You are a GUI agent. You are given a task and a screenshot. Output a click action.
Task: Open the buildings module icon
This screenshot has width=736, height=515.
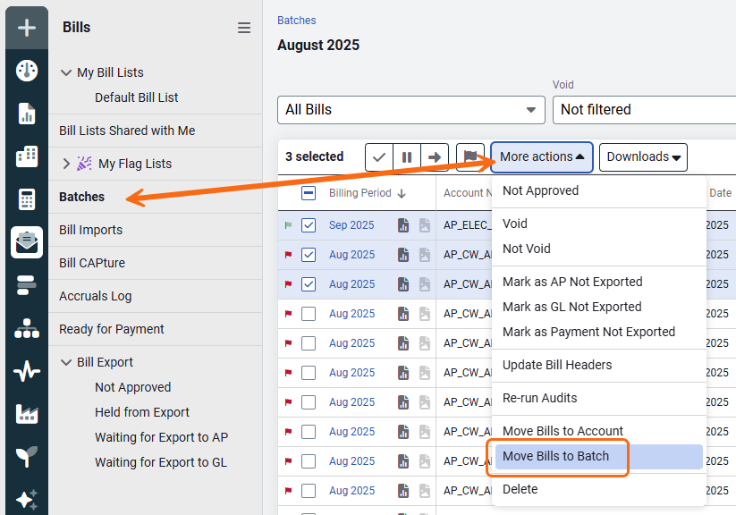pyautogui.click(x=26, y=156)
